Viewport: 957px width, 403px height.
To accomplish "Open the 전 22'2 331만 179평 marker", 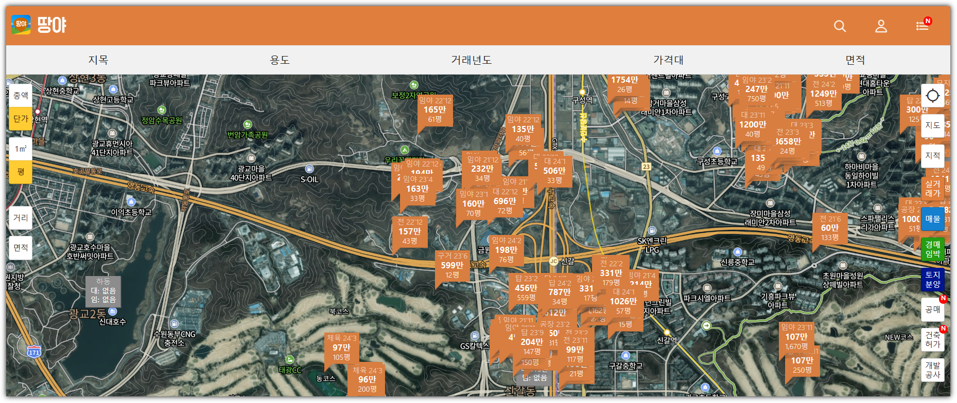I will pyautogui.click(x=611, y=273).
